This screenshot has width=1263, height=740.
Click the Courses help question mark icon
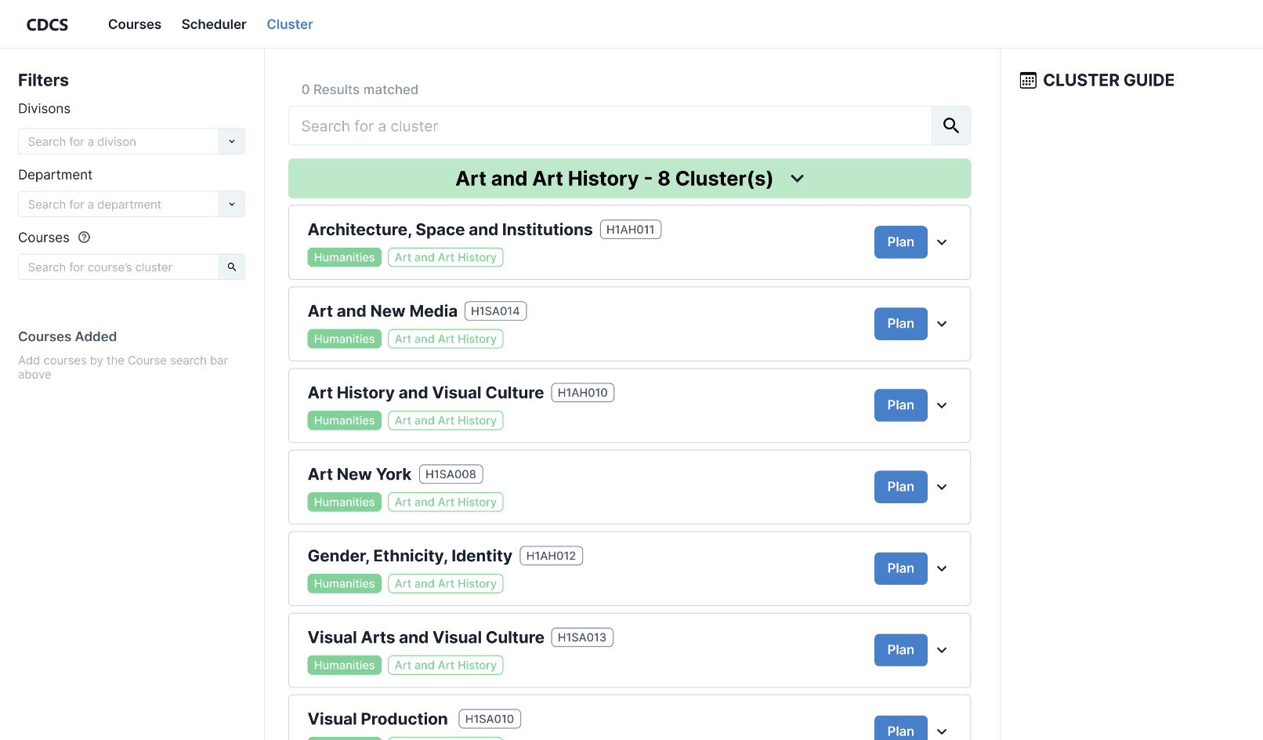85,238
